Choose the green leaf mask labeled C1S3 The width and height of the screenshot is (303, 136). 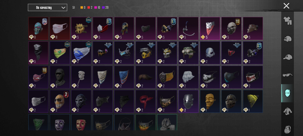click(60, 53)
